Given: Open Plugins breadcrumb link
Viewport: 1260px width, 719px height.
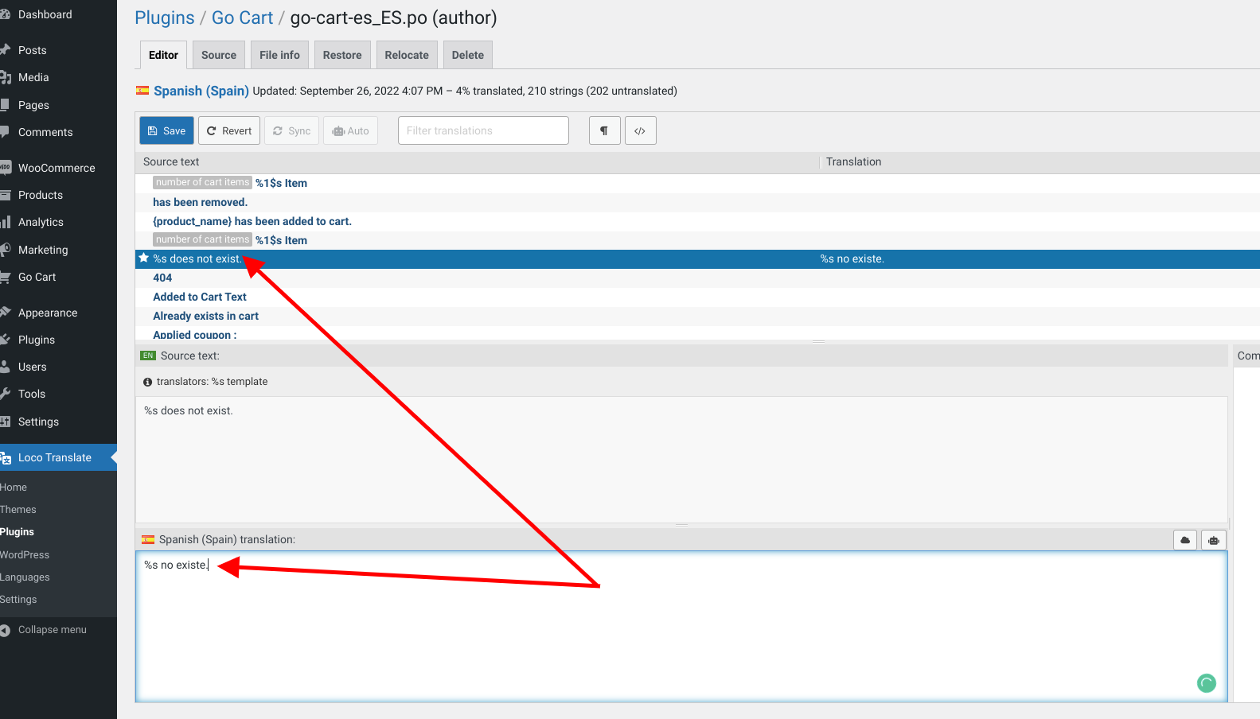Looking at the screenshot, I should pos(164,17).
